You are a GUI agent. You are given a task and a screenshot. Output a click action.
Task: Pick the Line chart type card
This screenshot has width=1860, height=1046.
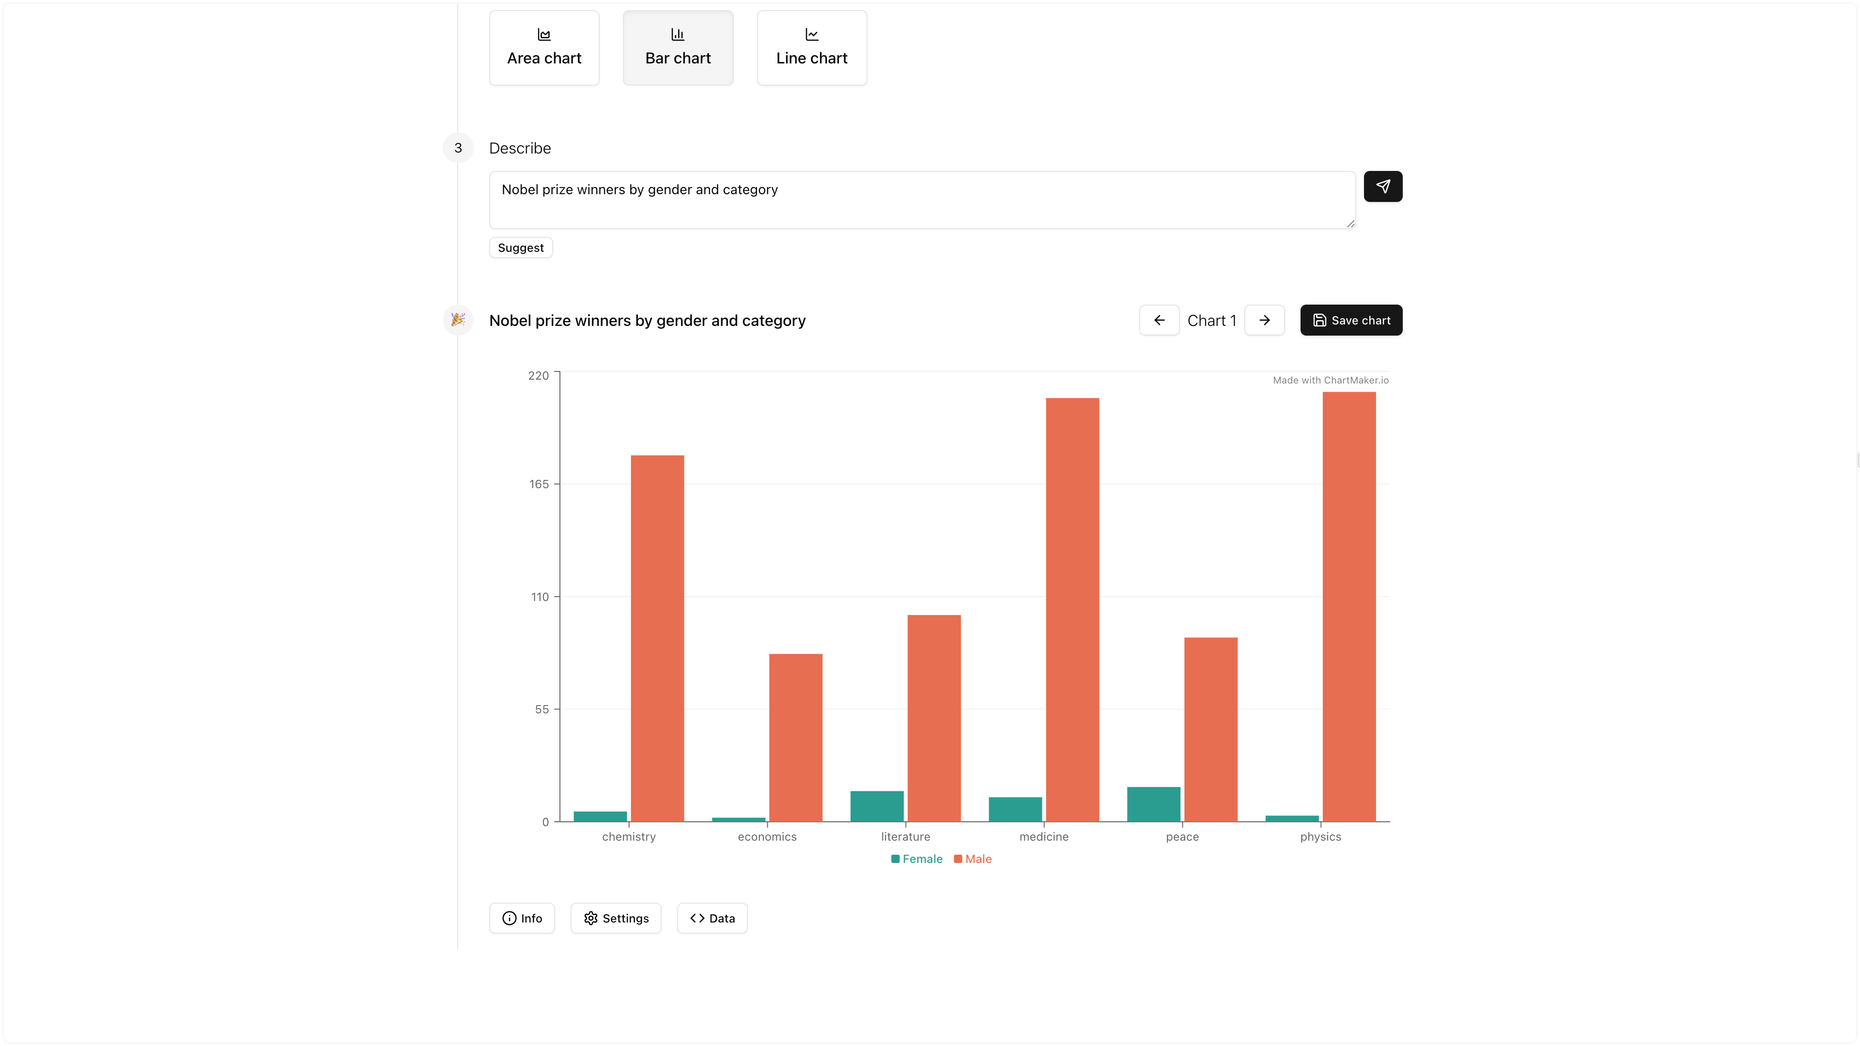click(x=812, y=47)
